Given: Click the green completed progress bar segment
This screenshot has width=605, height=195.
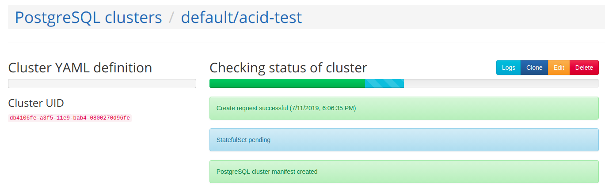Looking at the screenshot, I should coord(287,83).
